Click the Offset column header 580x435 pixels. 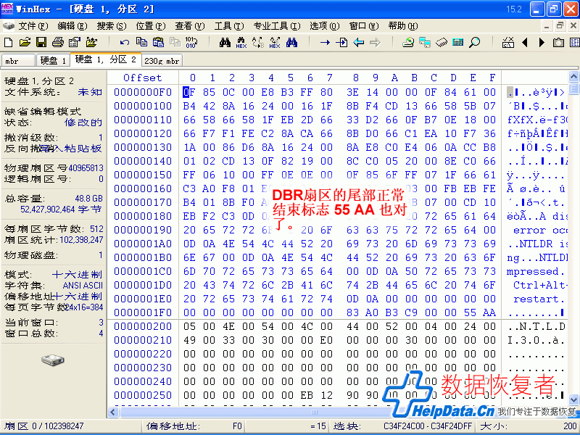[x=143, y=78]
